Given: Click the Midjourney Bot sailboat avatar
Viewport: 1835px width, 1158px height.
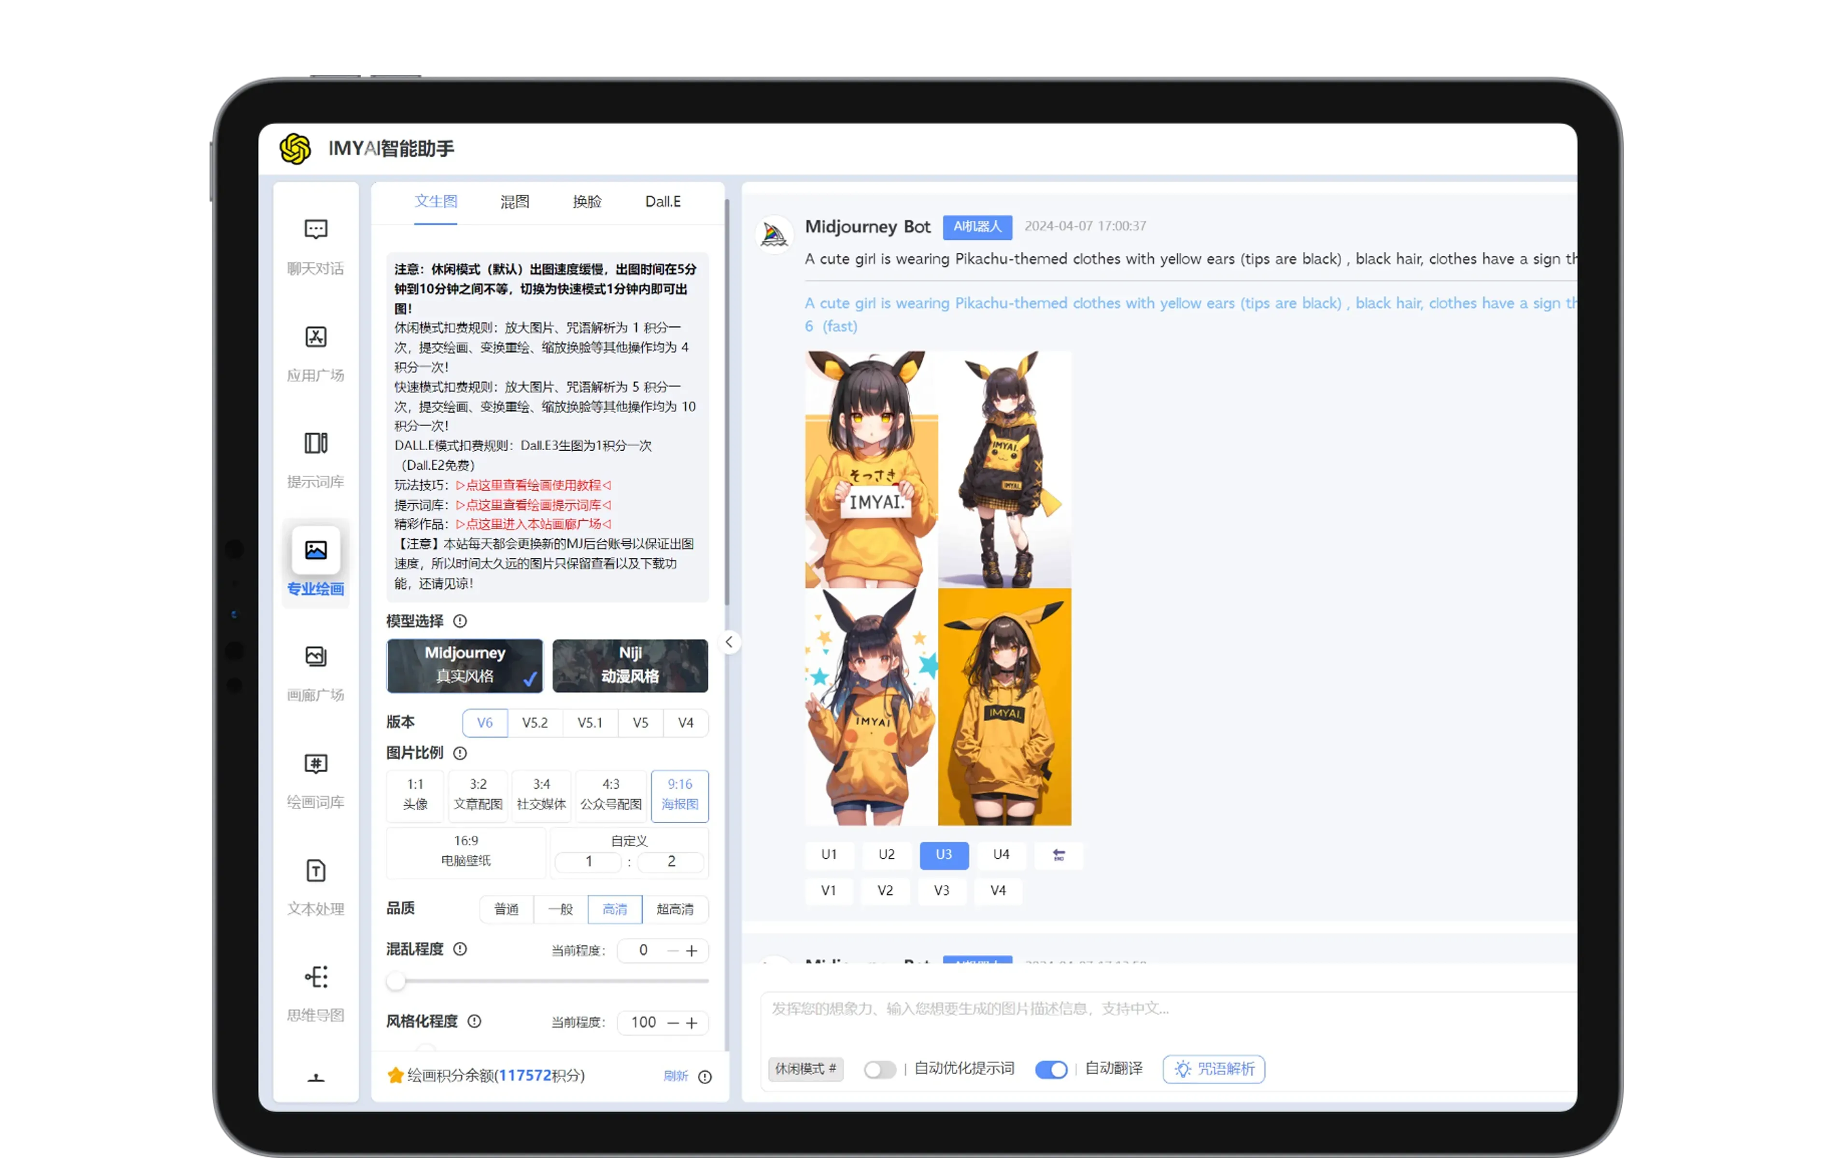Looking at the screenshot, I should coord(774,234).
